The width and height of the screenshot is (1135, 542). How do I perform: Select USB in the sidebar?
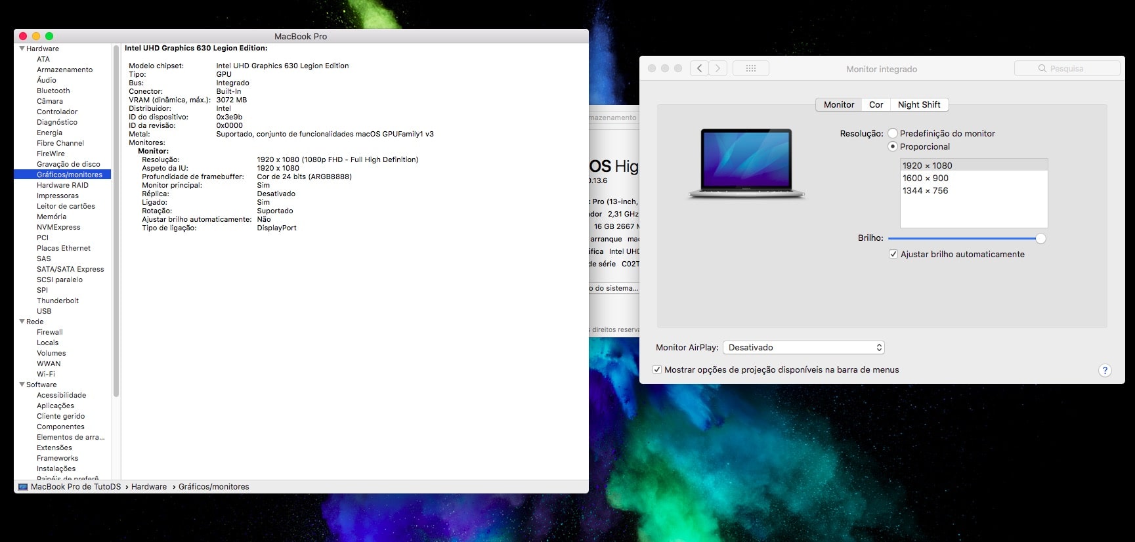click(44, 311)
